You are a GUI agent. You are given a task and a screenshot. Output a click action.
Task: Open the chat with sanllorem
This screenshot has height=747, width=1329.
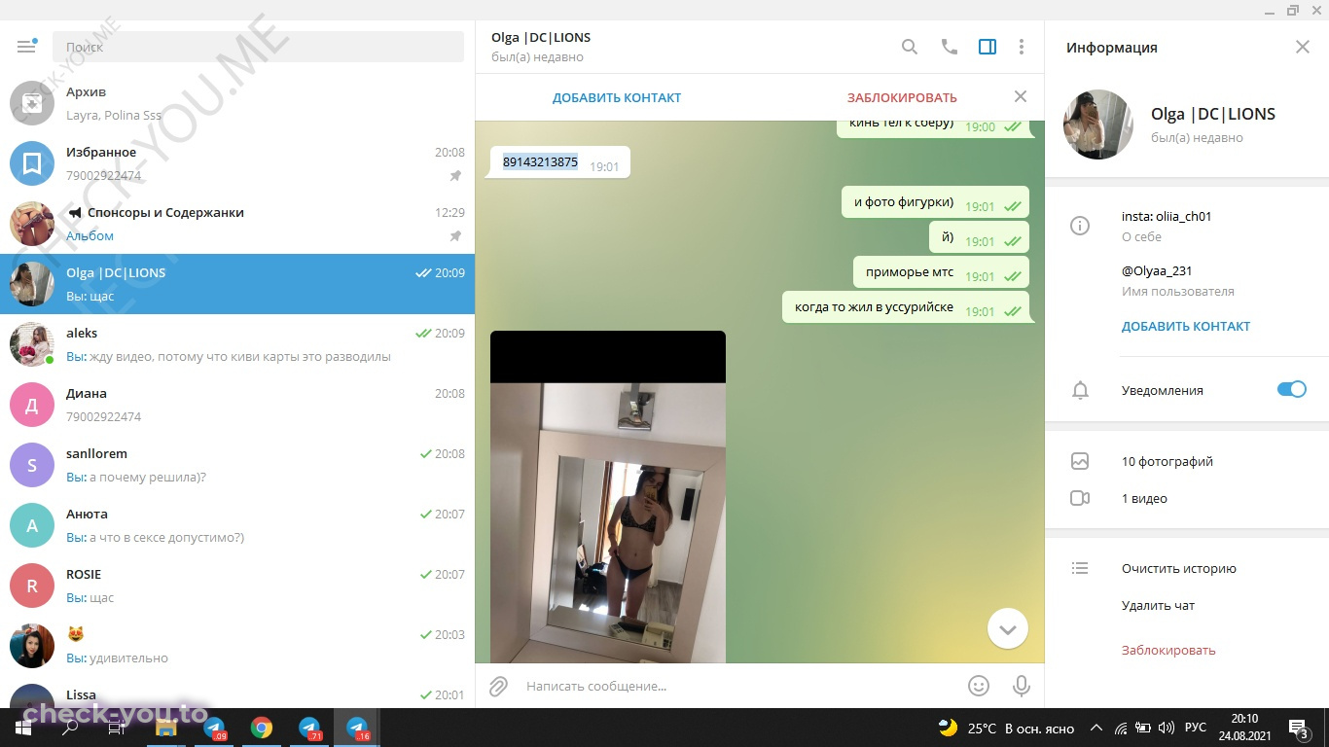237,465
